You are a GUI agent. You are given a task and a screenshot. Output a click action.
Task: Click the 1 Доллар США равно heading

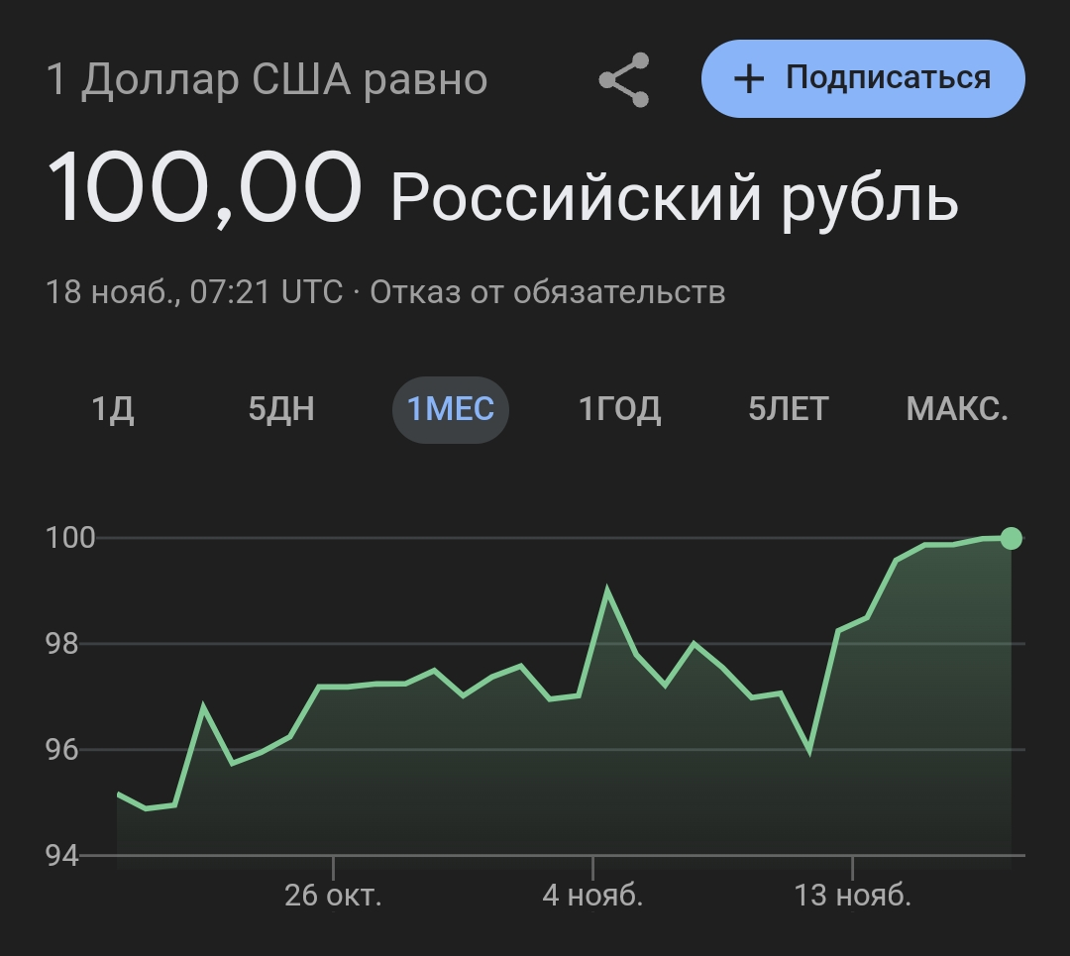point(267,80)
